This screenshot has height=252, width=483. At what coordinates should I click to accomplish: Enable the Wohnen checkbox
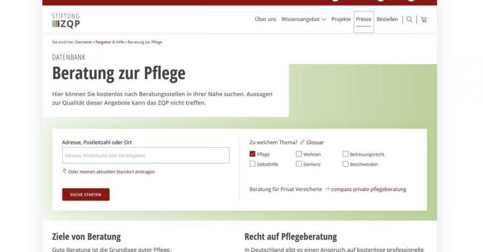[x=299, y=154]
